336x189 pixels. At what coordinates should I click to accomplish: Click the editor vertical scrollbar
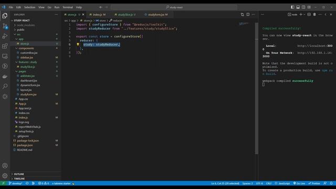click(x=257, y=88)
